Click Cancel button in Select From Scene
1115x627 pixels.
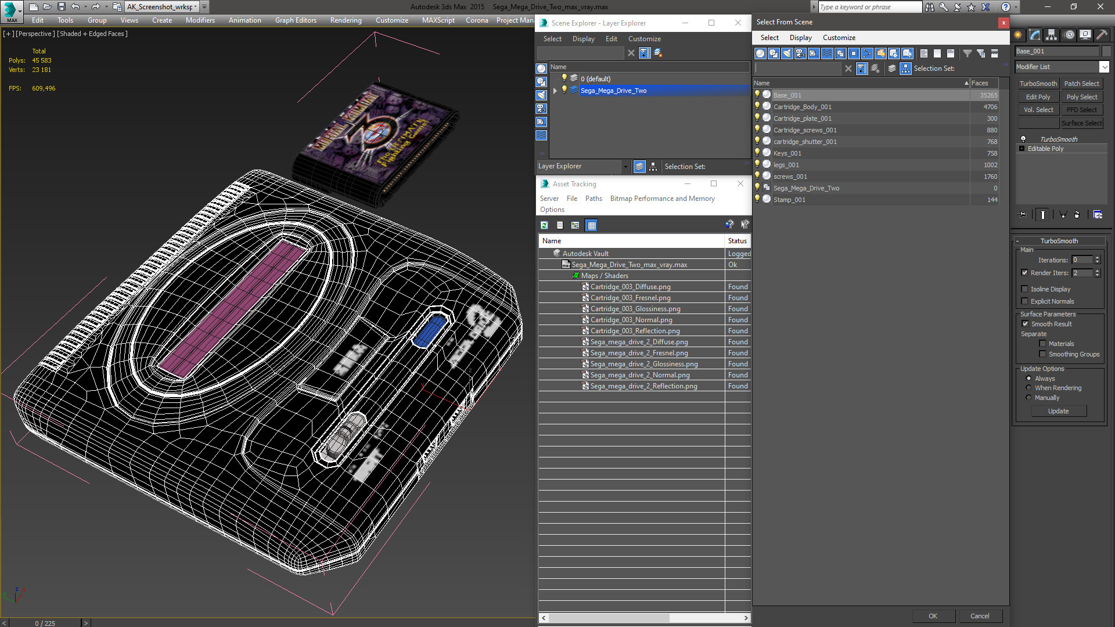[x=980, y=616]
